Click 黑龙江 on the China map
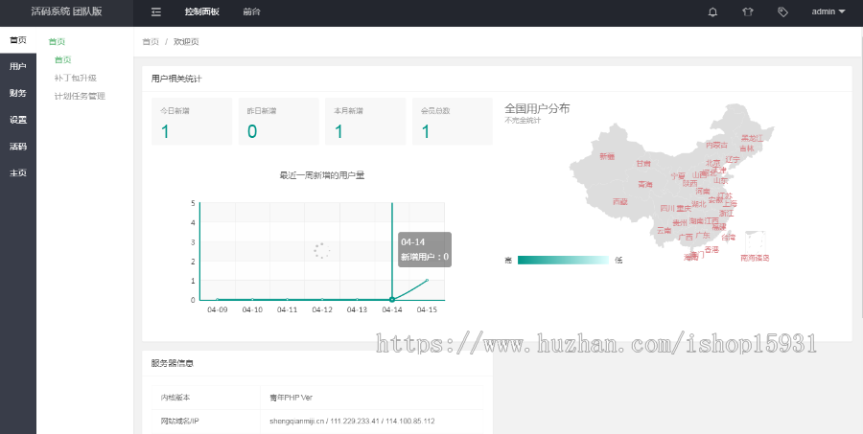 coord(752,138)
